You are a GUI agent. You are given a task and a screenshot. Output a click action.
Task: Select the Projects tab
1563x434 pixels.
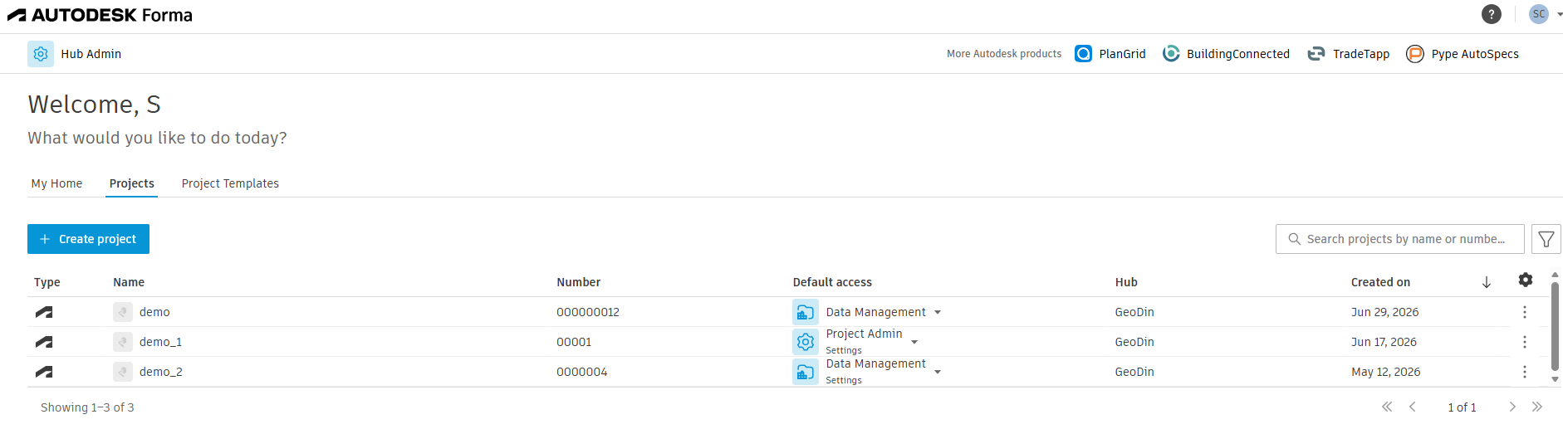pyautogui.click(x=132, y=183)
